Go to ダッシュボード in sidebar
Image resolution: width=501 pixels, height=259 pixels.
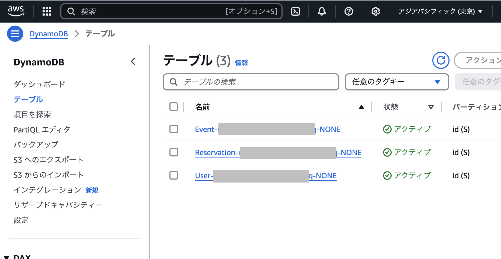(39, 84)
